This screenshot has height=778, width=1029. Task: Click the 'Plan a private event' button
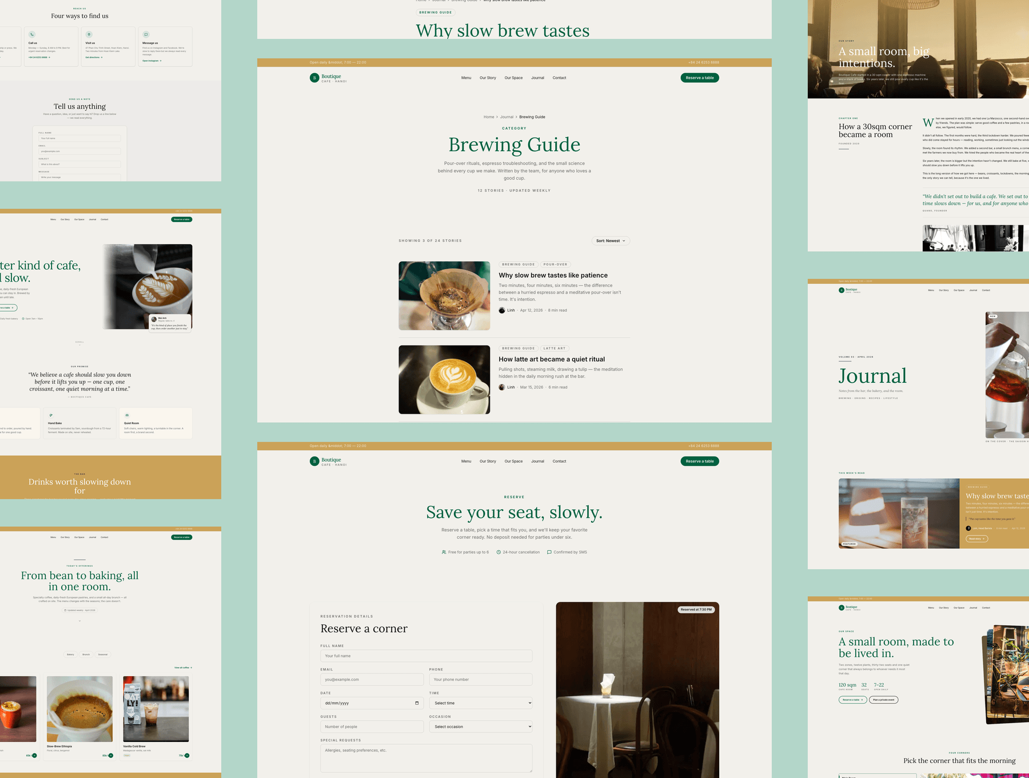pos(884,700)
